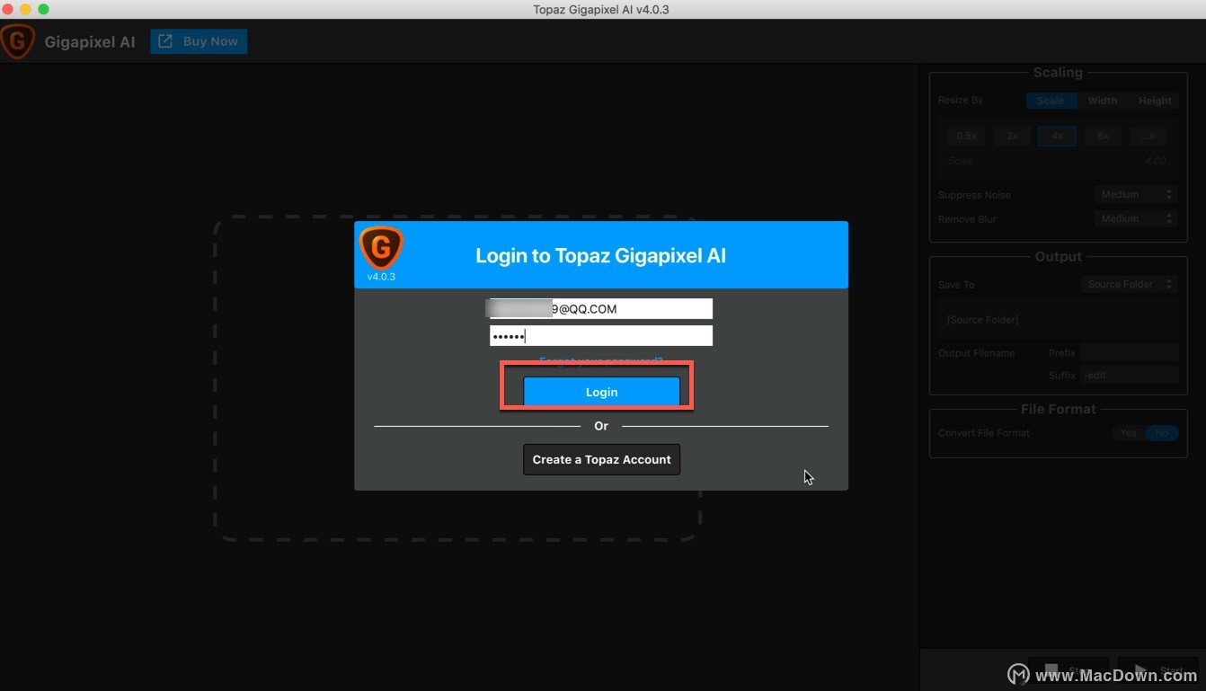Click the Gigapixel AI logo in header
The height and width of the screenshot is (691, 1206).
click(18, 41)
